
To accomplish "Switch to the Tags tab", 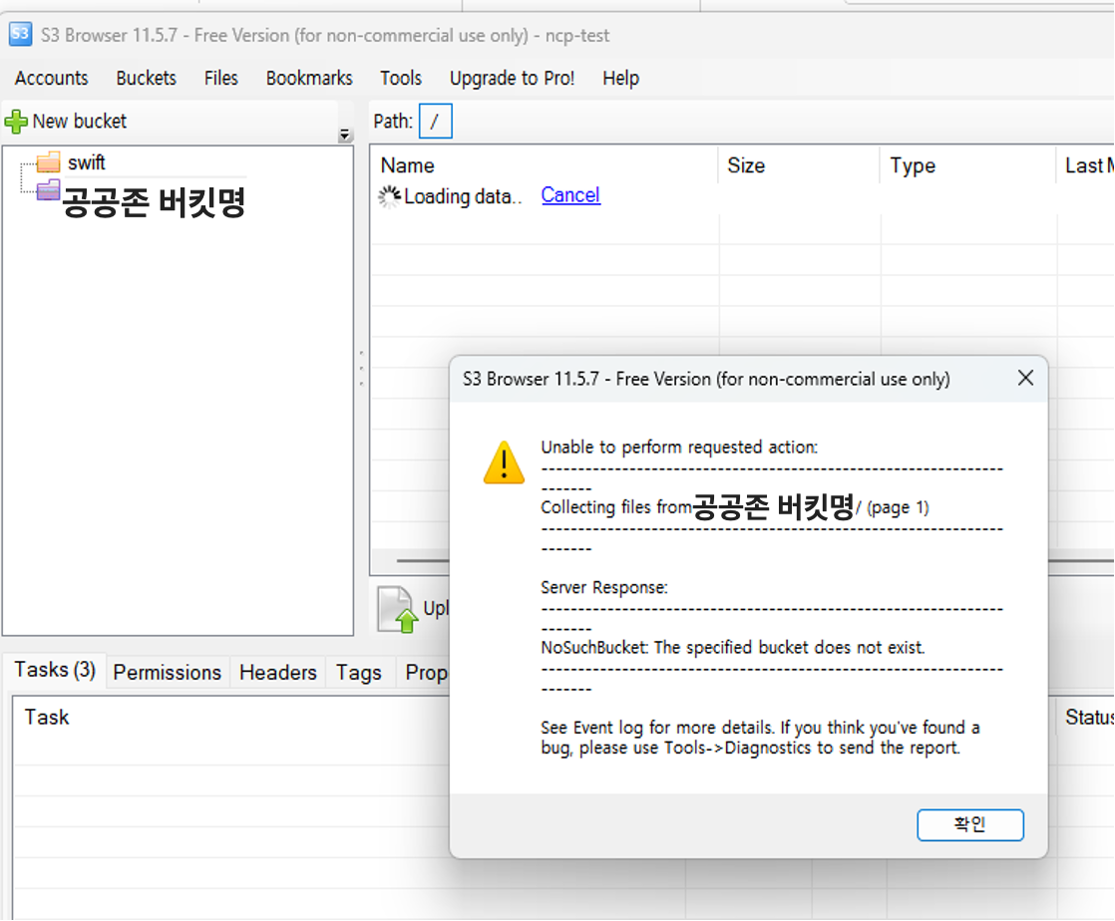I will 358,672.
